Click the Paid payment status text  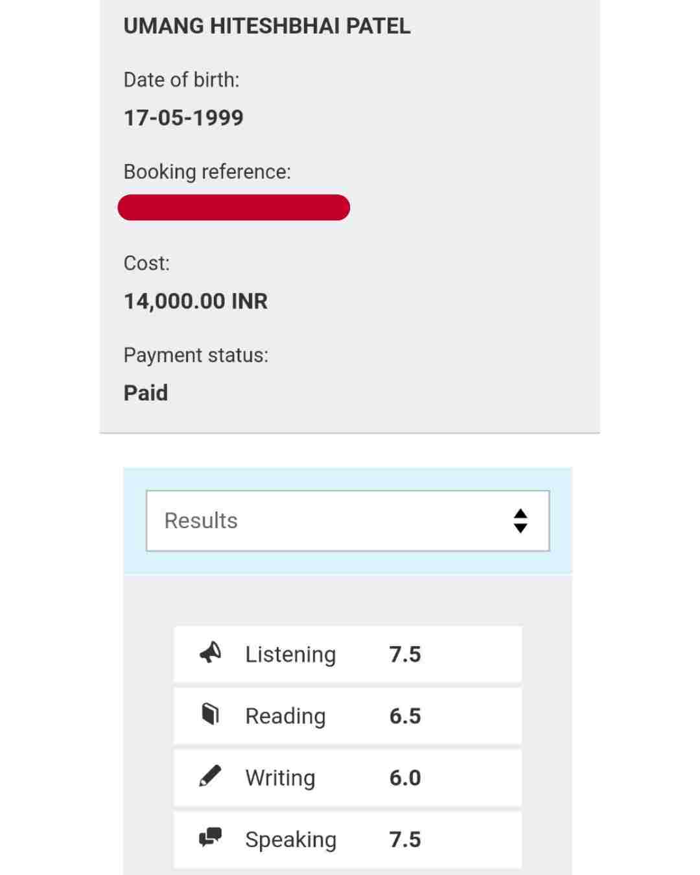(x=146, y=393)
